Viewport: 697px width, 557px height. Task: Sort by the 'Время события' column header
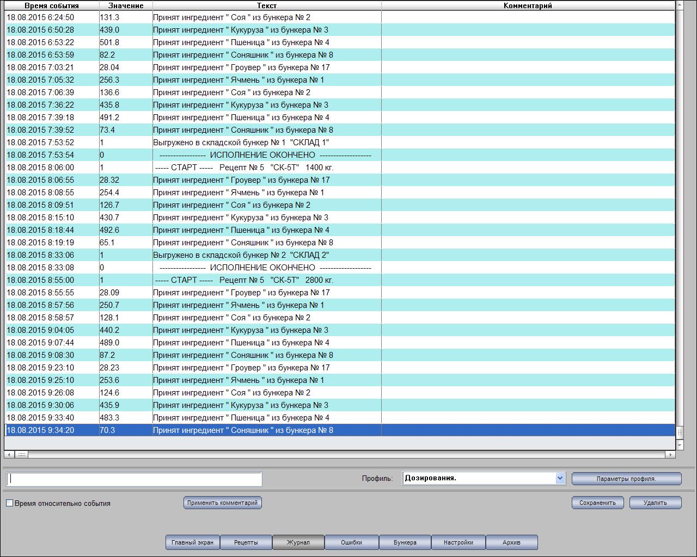pyautogui.click(x=52, y=5)
